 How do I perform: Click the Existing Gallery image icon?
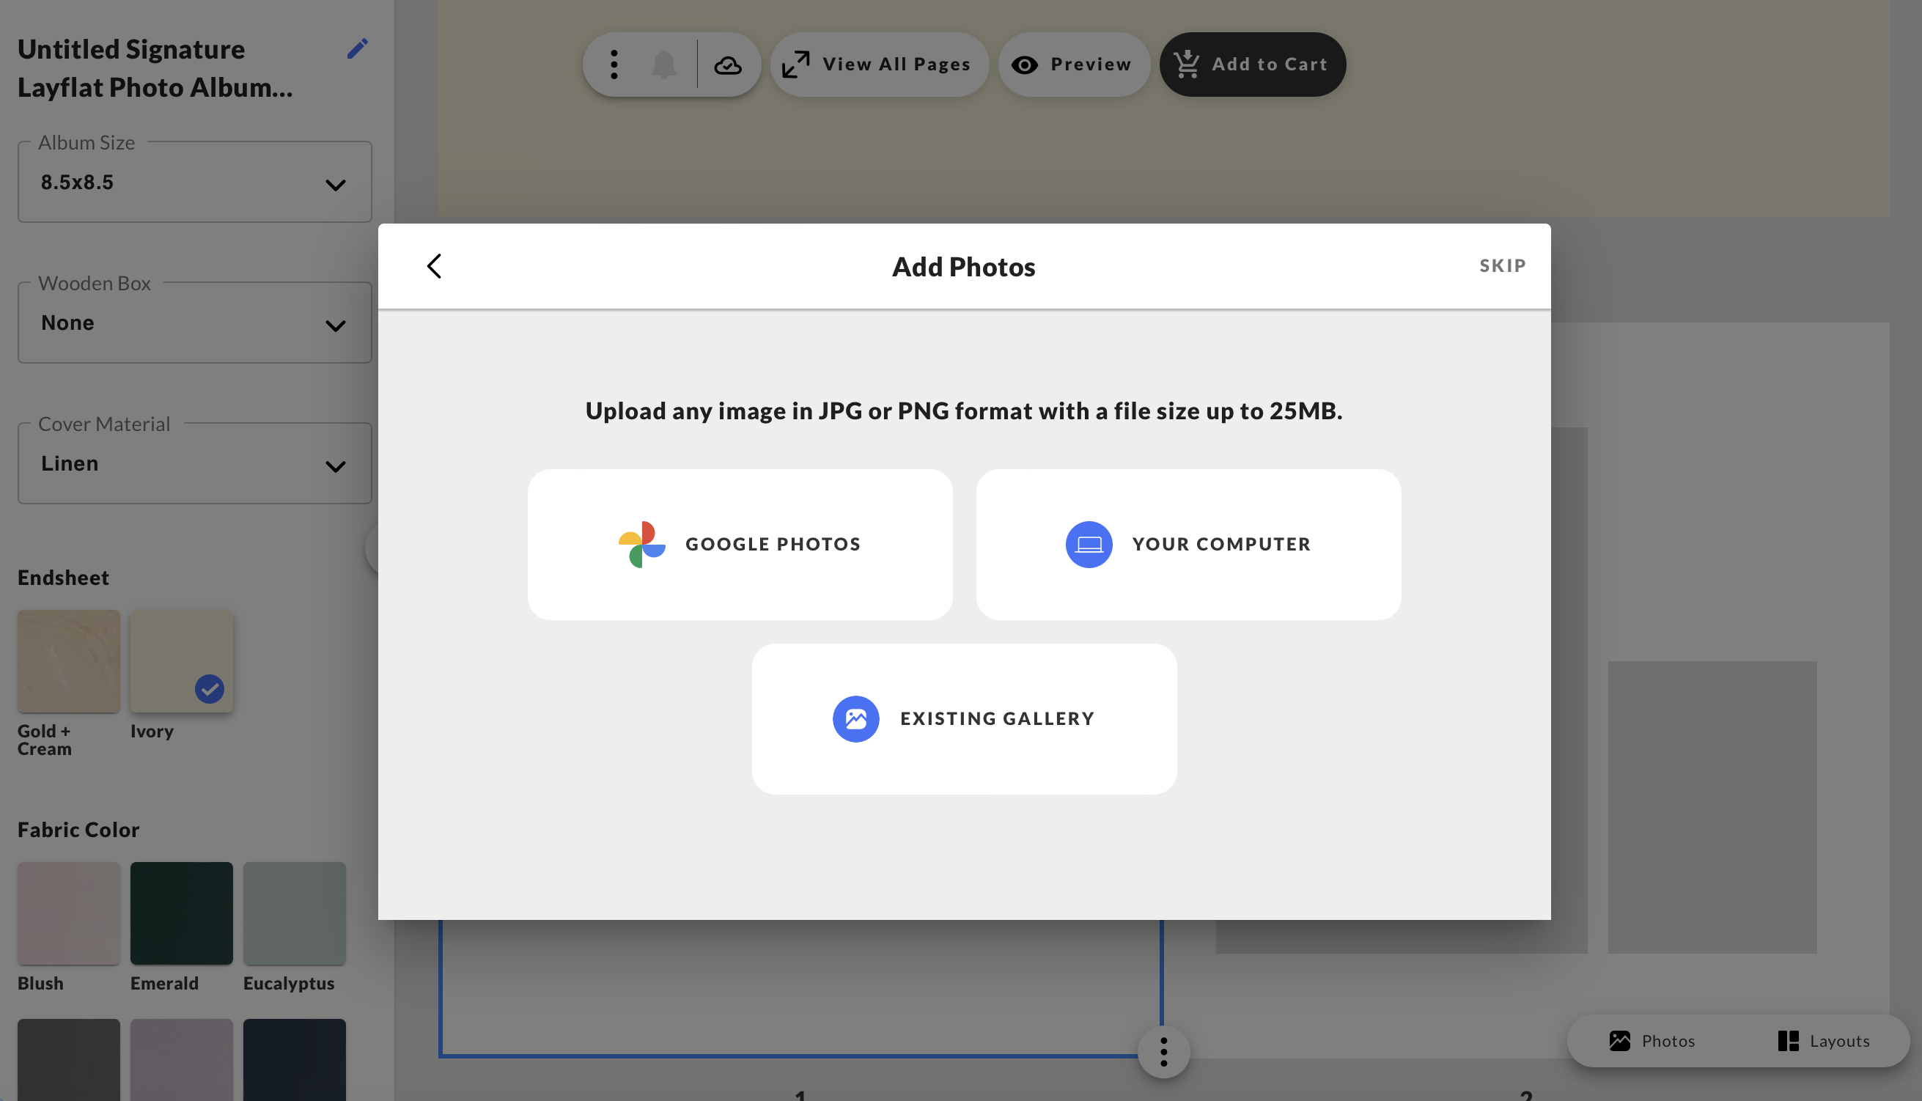pyautogui.click(x=855, y=718)
